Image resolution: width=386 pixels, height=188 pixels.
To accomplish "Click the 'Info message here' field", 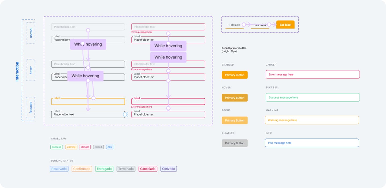I will pos(312,143).
